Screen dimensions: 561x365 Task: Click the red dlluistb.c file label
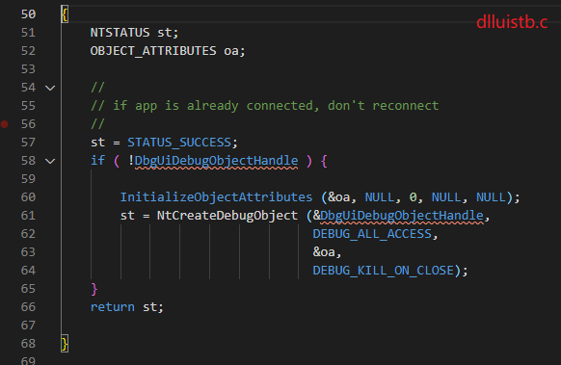(x=512, y=22)
